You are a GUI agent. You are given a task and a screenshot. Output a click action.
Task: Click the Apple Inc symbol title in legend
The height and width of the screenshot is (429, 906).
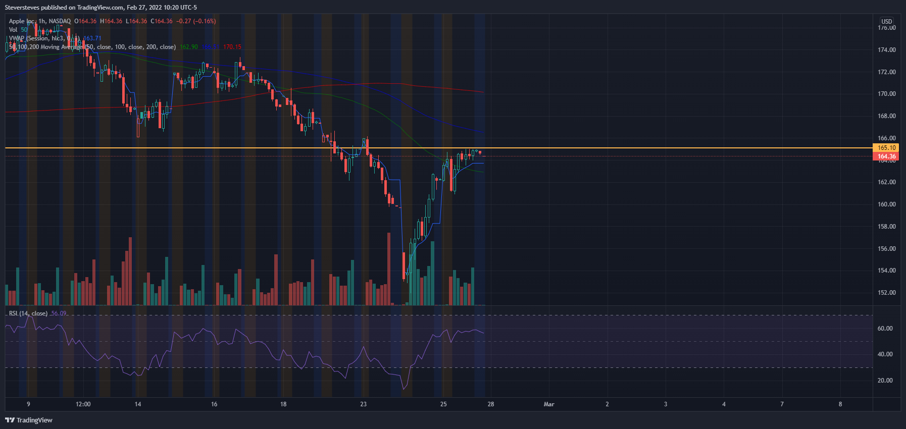40,21
